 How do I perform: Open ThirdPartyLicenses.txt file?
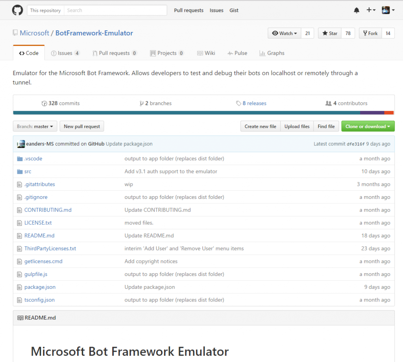coord(50,248)
